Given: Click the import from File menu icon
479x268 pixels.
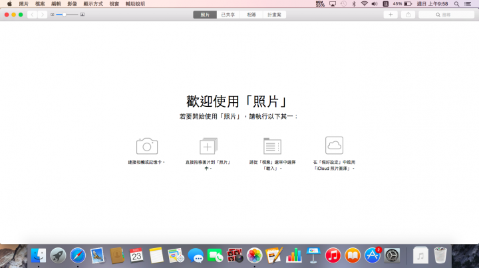Looking at the screenshot, I should pos(272,146).
